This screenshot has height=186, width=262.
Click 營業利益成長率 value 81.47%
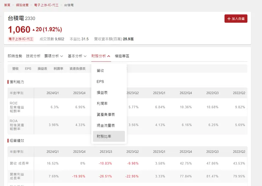(x=212, y=176)
